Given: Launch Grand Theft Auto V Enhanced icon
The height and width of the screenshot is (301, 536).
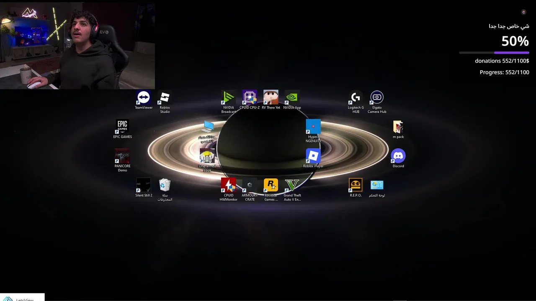Looking at the screenshot, I should 292,190.
